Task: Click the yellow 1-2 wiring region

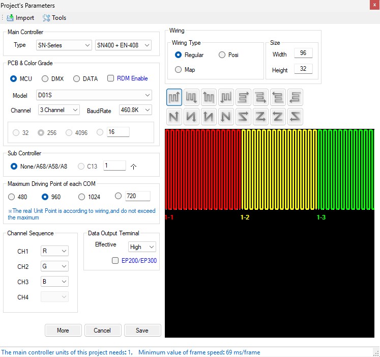Action: point(279,170)
